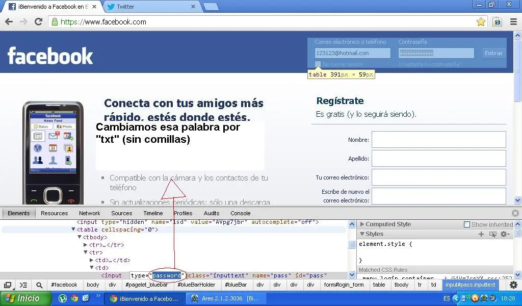The height and width of the screenshot is (306, 522).
Task: Add a new style rule with plus icon
Action: coord(481,234)
